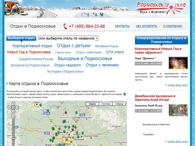Click the date badge 18.12.2009 - 27.12.2009

tap(148, 111)
